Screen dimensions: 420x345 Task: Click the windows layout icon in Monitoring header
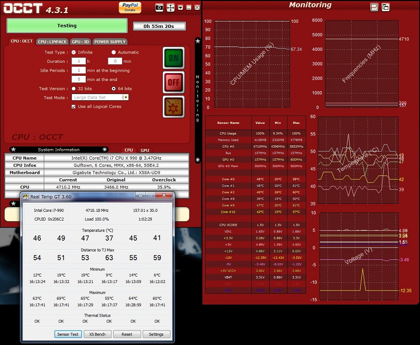point(386,7)
